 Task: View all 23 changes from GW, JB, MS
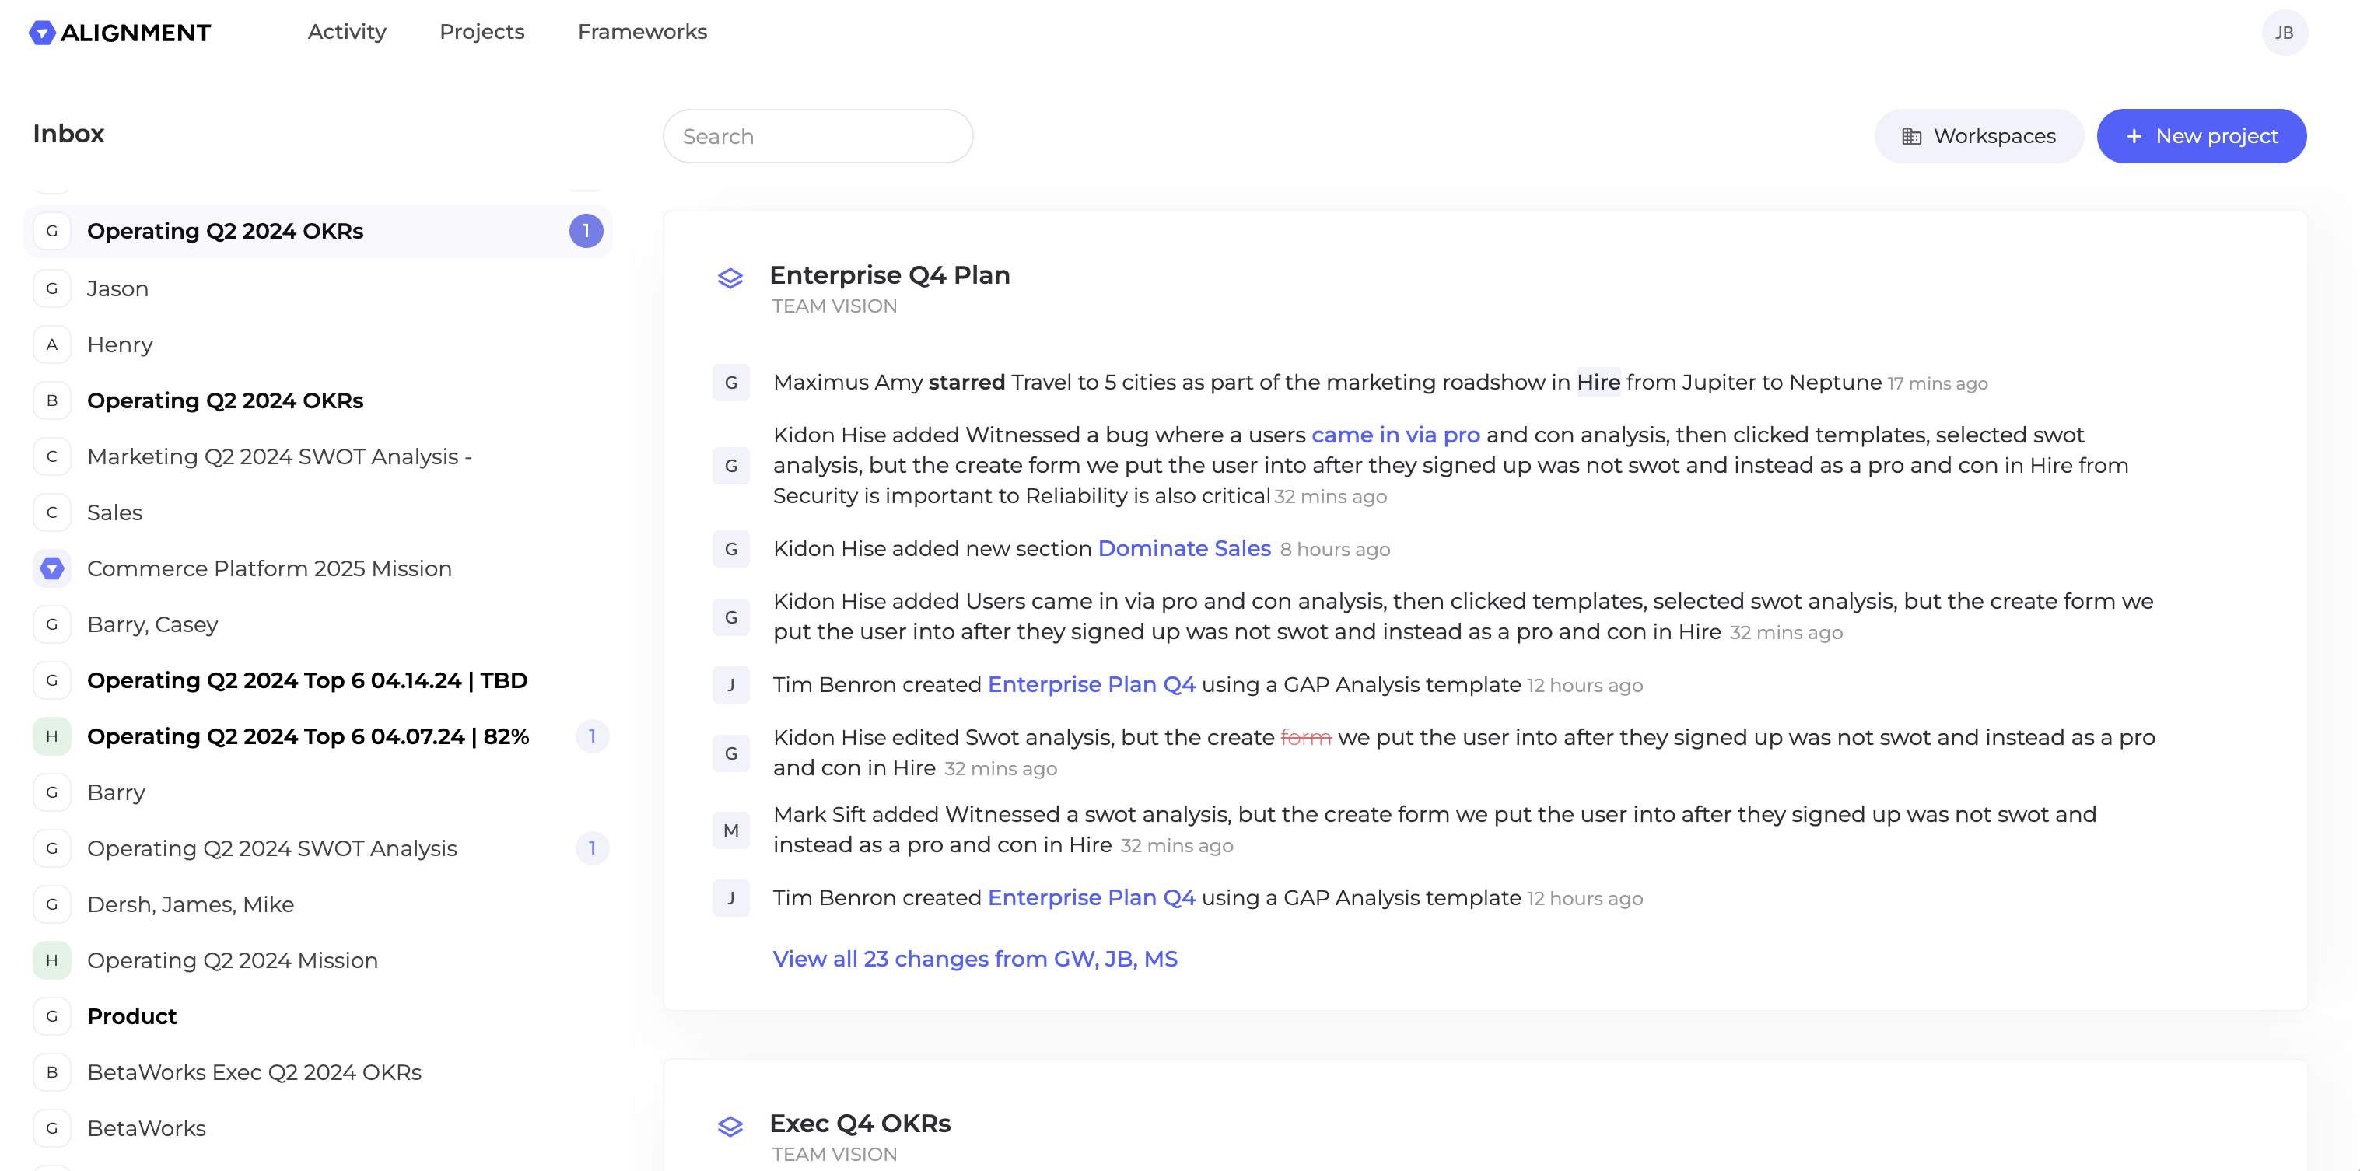pyautogui.click(x=975, y=959)
